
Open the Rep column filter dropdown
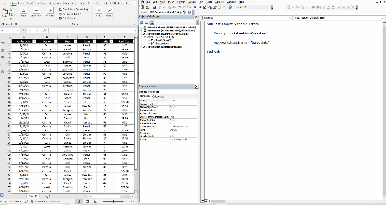point(76,41)
